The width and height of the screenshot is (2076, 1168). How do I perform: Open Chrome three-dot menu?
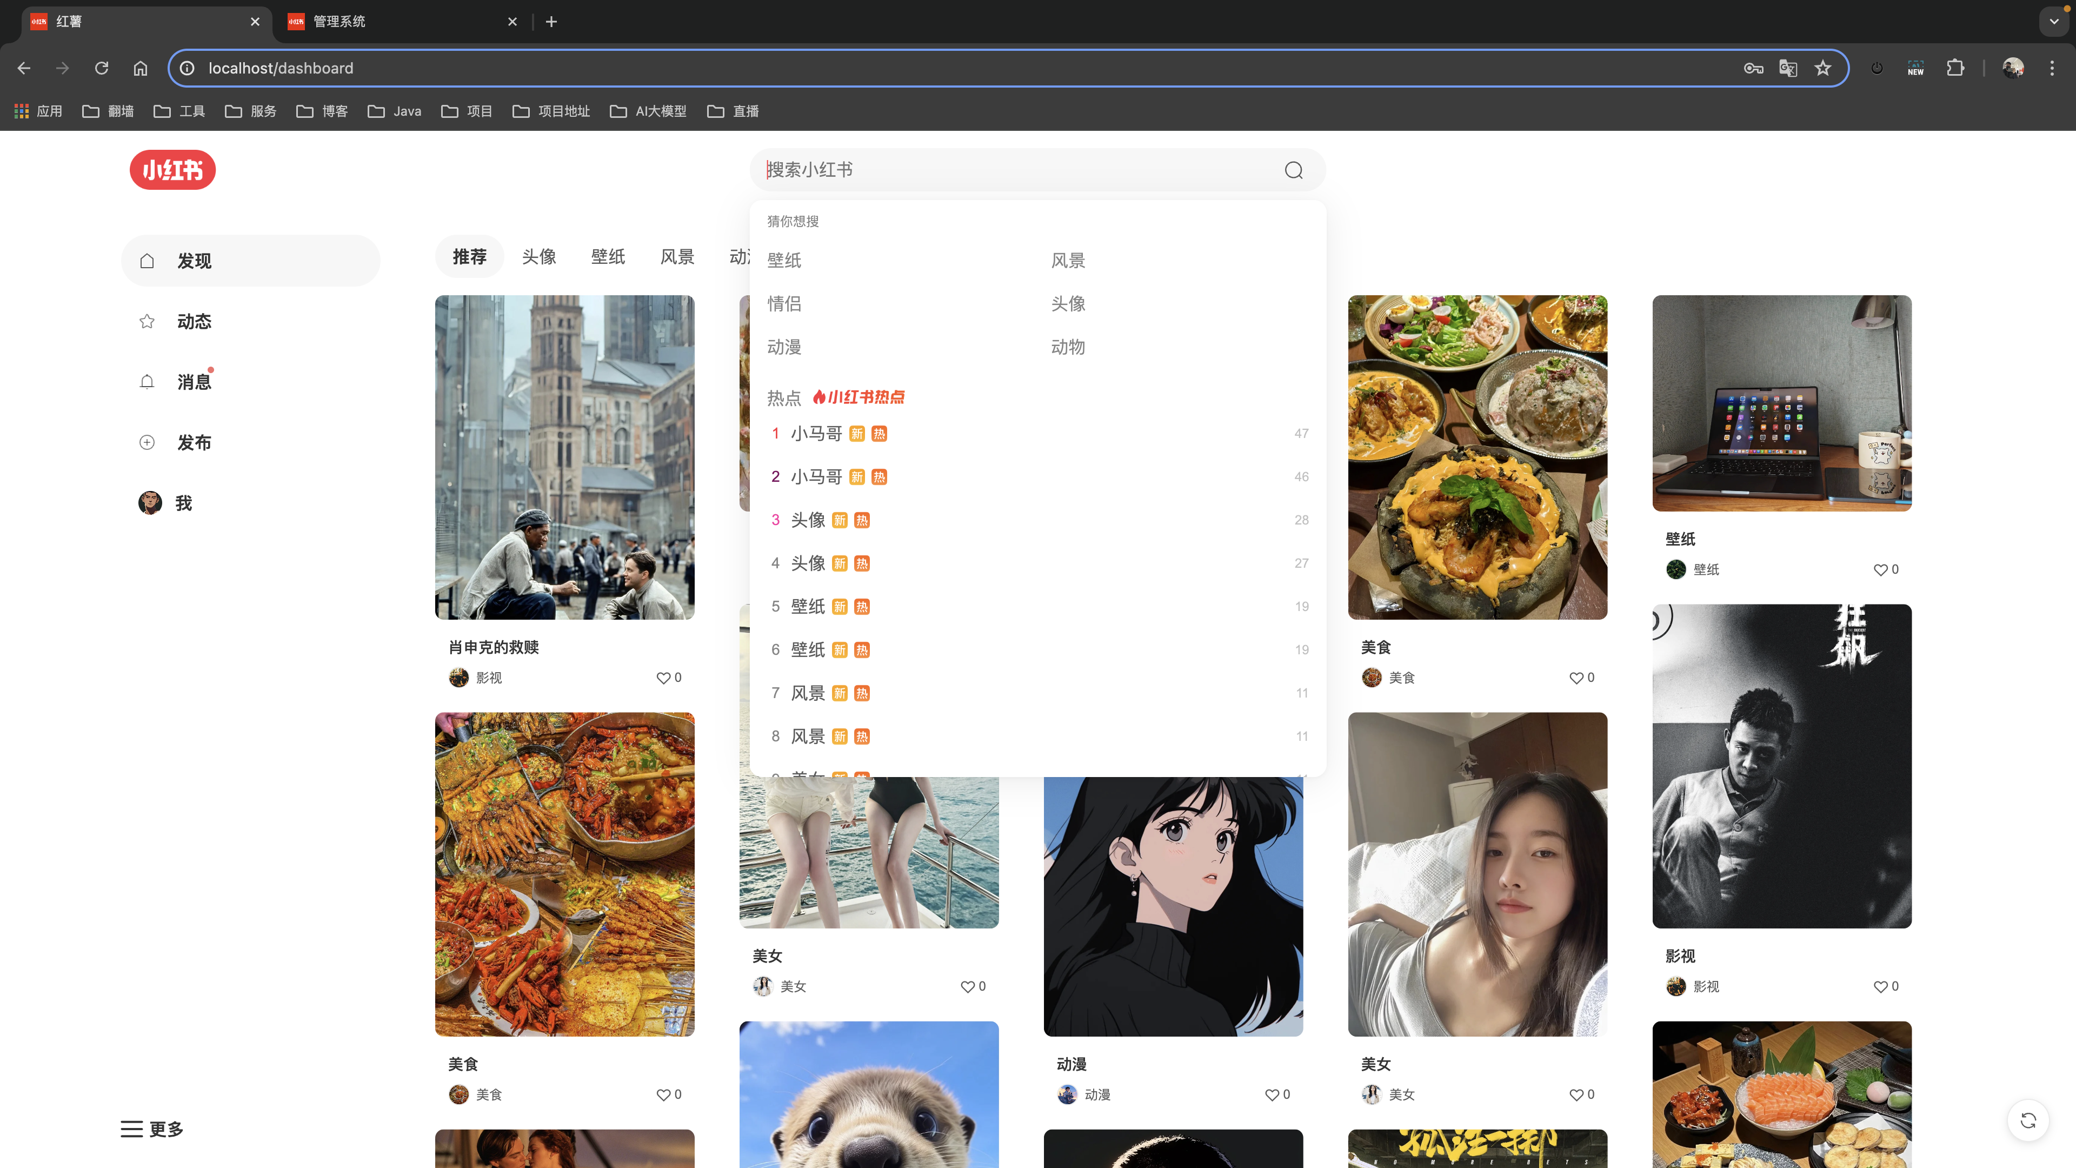point(2052,69)
